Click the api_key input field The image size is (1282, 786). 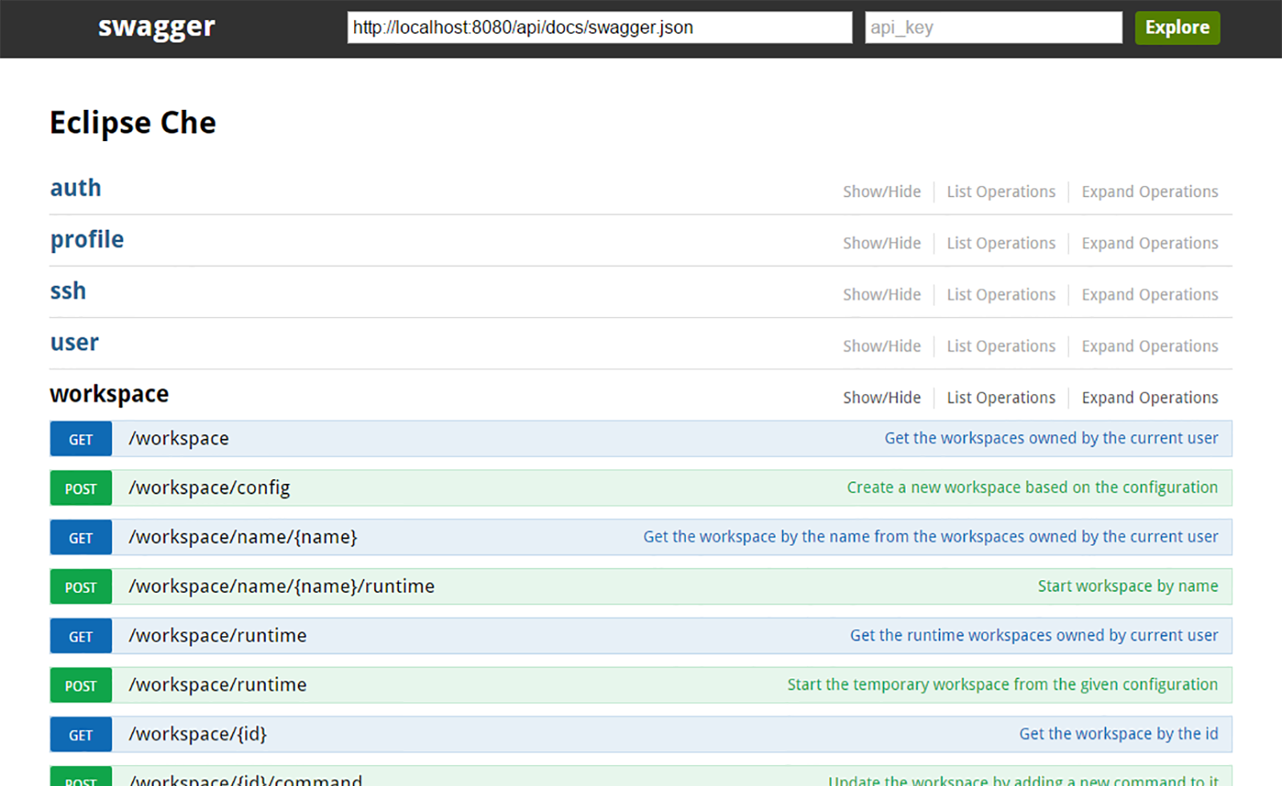coord(993,28)
